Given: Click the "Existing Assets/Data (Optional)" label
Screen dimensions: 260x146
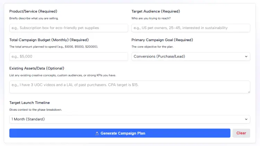Looking at the screenshot, I should 37,68.
